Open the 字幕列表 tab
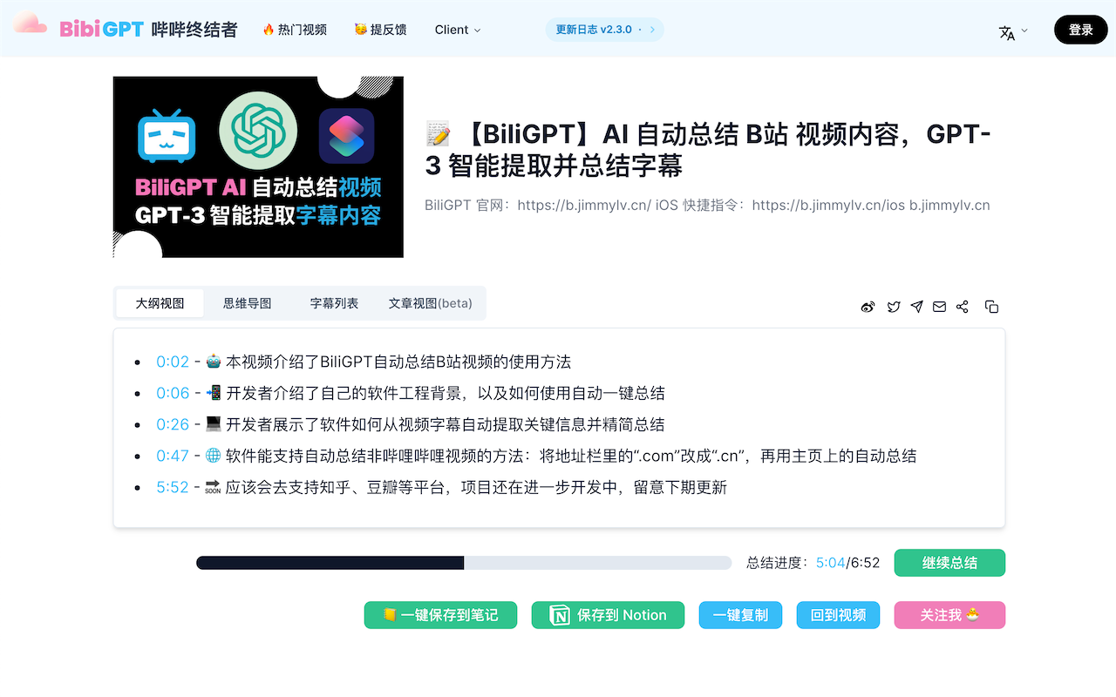This screenshot has height=697, width=1116. tap(334, 302)
